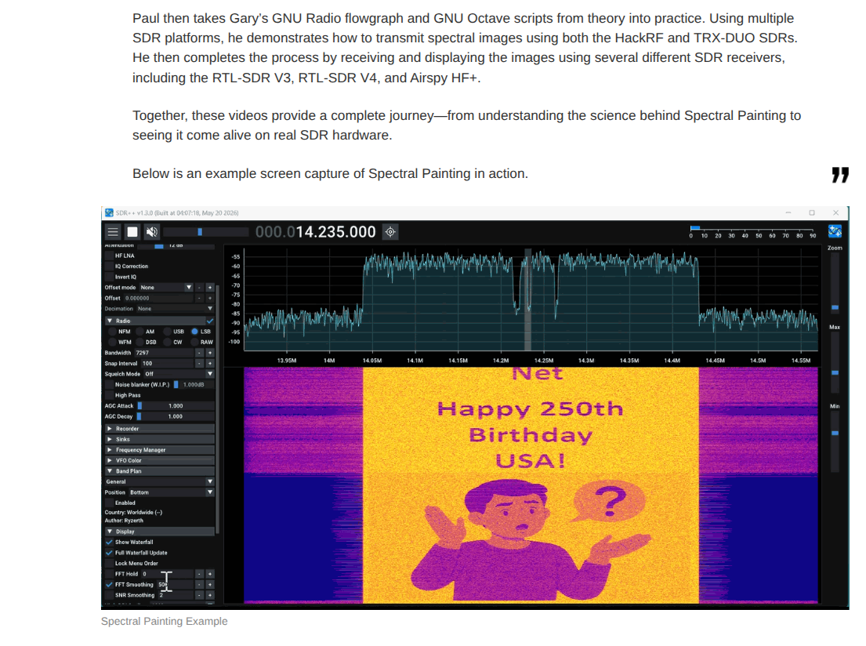Image resolution: width=866 pixels, height=646 pixels.
Task: Decrease Bandwidth with the minus button
Action: 199,353
